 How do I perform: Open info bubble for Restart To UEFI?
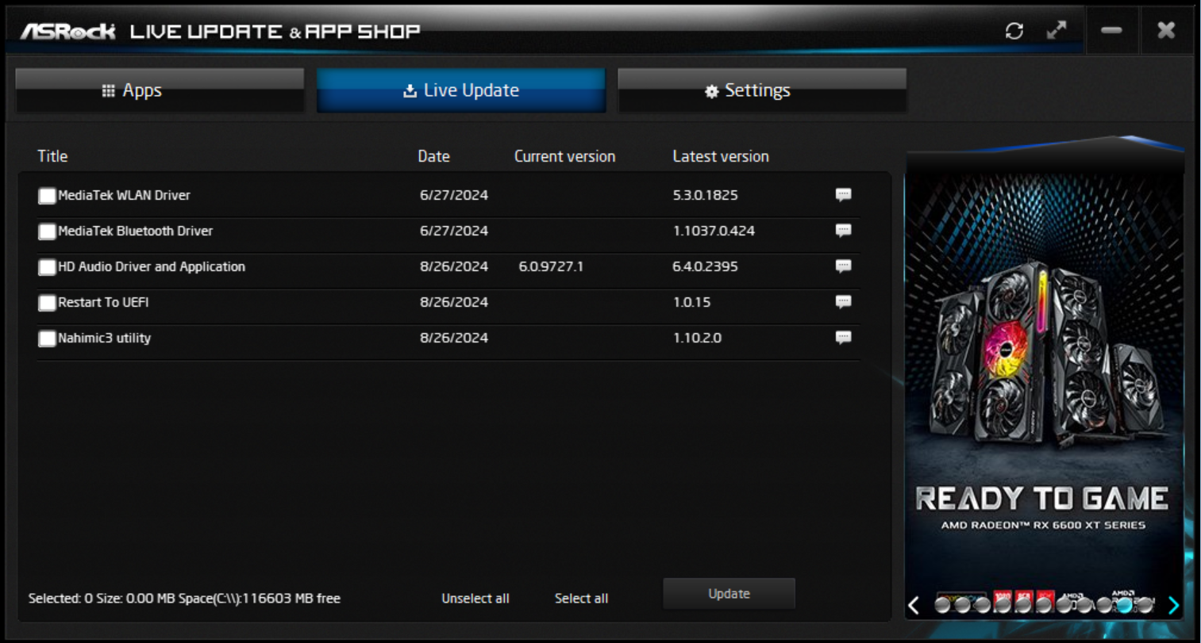(x=843, y=302)
